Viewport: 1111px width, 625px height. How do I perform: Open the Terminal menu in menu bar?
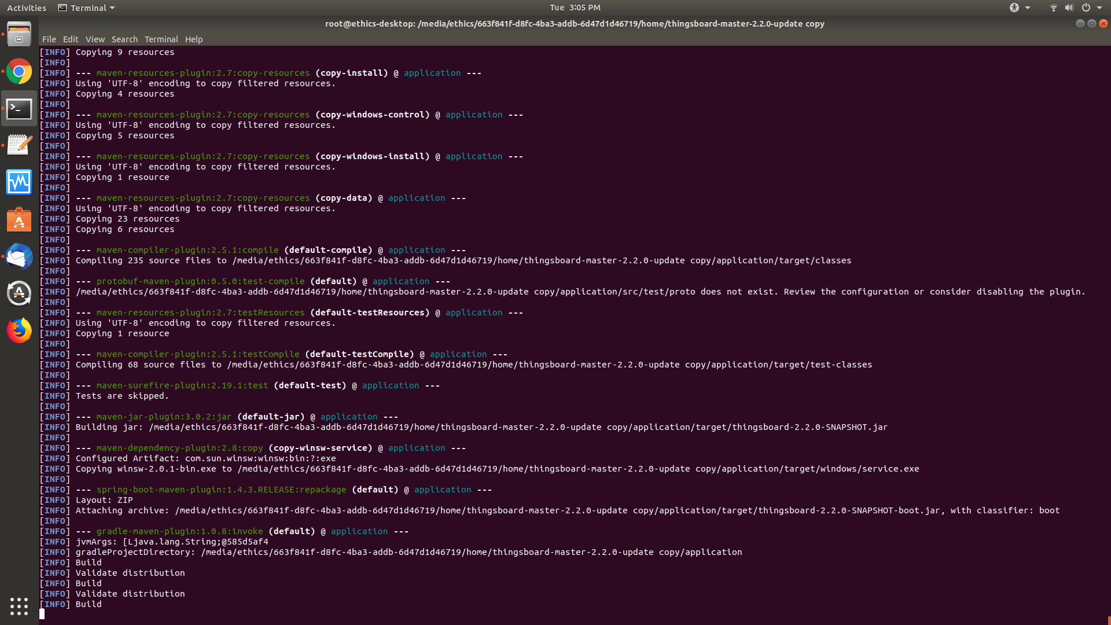[161, 39]
